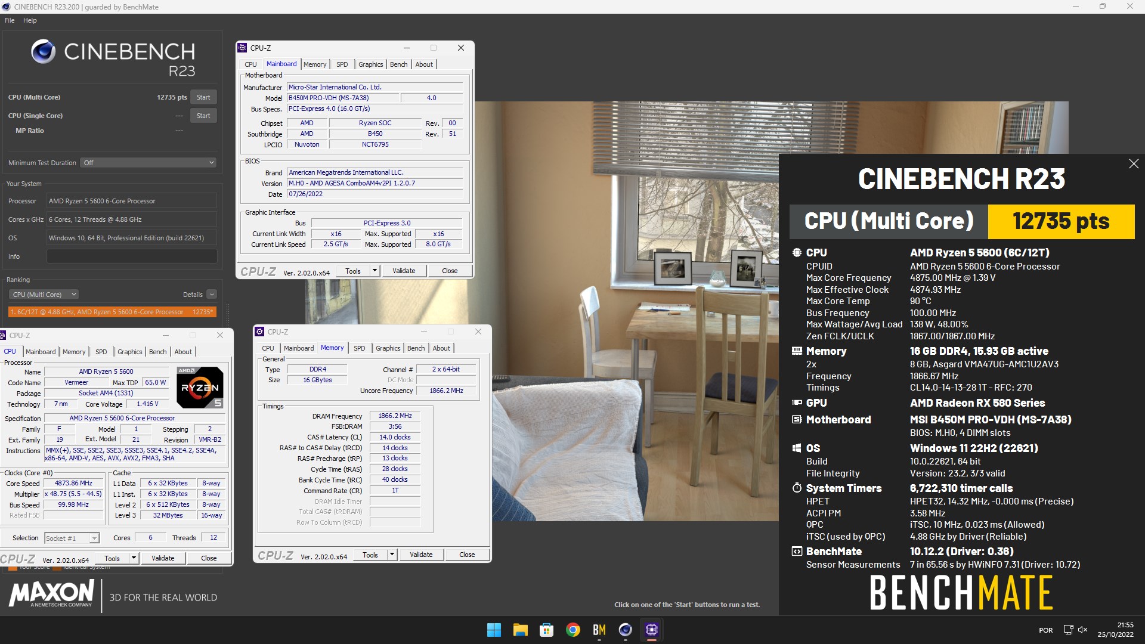Open Tools dropdown arrow in Memory window
The width and height of the screenshot is (1145, 644).
[392, 555]
